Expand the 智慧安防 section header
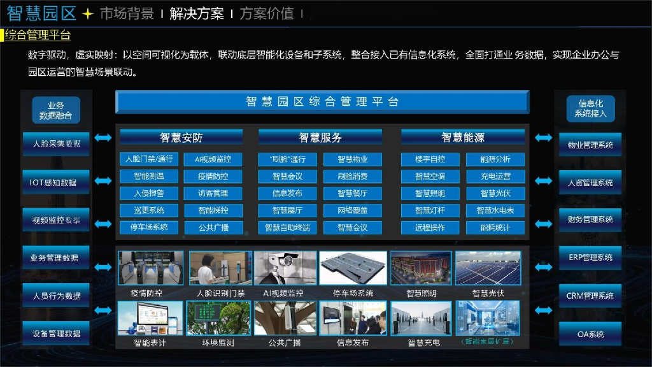 (181, 136)
